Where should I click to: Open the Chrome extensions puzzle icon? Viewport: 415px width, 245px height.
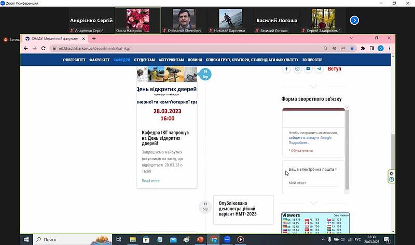point(371,48)
